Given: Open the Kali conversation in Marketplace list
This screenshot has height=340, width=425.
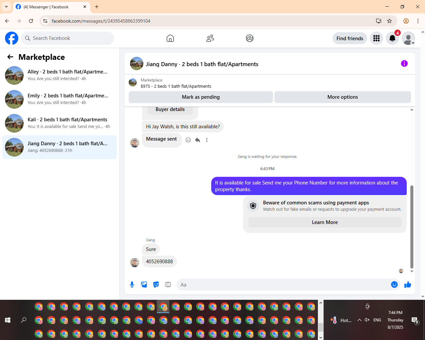Looking at the screenshot, I should point(60,123).
